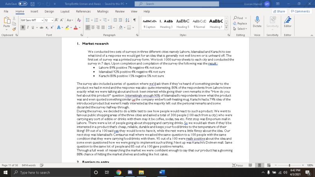Click the Cut scissors icon
Image resolution: width=315 pixels, height=177 pixels.
(14, 18)
